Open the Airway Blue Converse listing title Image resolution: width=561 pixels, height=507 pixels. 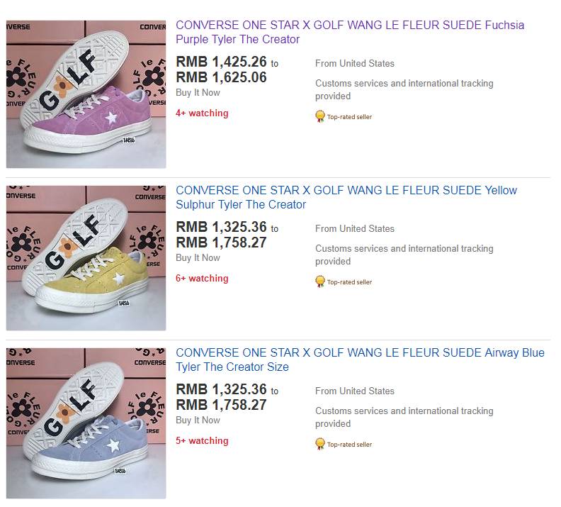coord(360,360)
